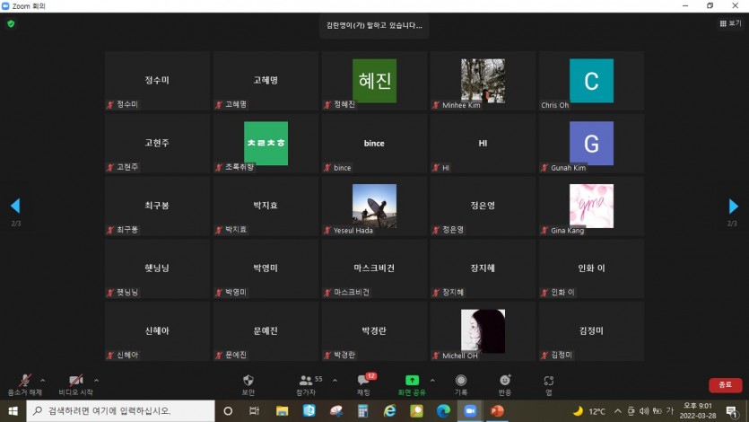Open 반응 reactions menu
Image resolution: width=749 pixels, height=422 pixels.
pos(505,384)
